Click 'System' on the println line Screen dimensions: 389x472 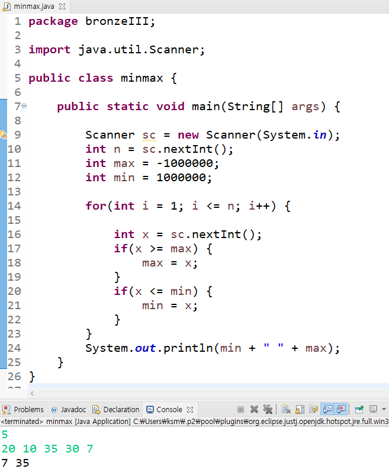coord(107,348)
